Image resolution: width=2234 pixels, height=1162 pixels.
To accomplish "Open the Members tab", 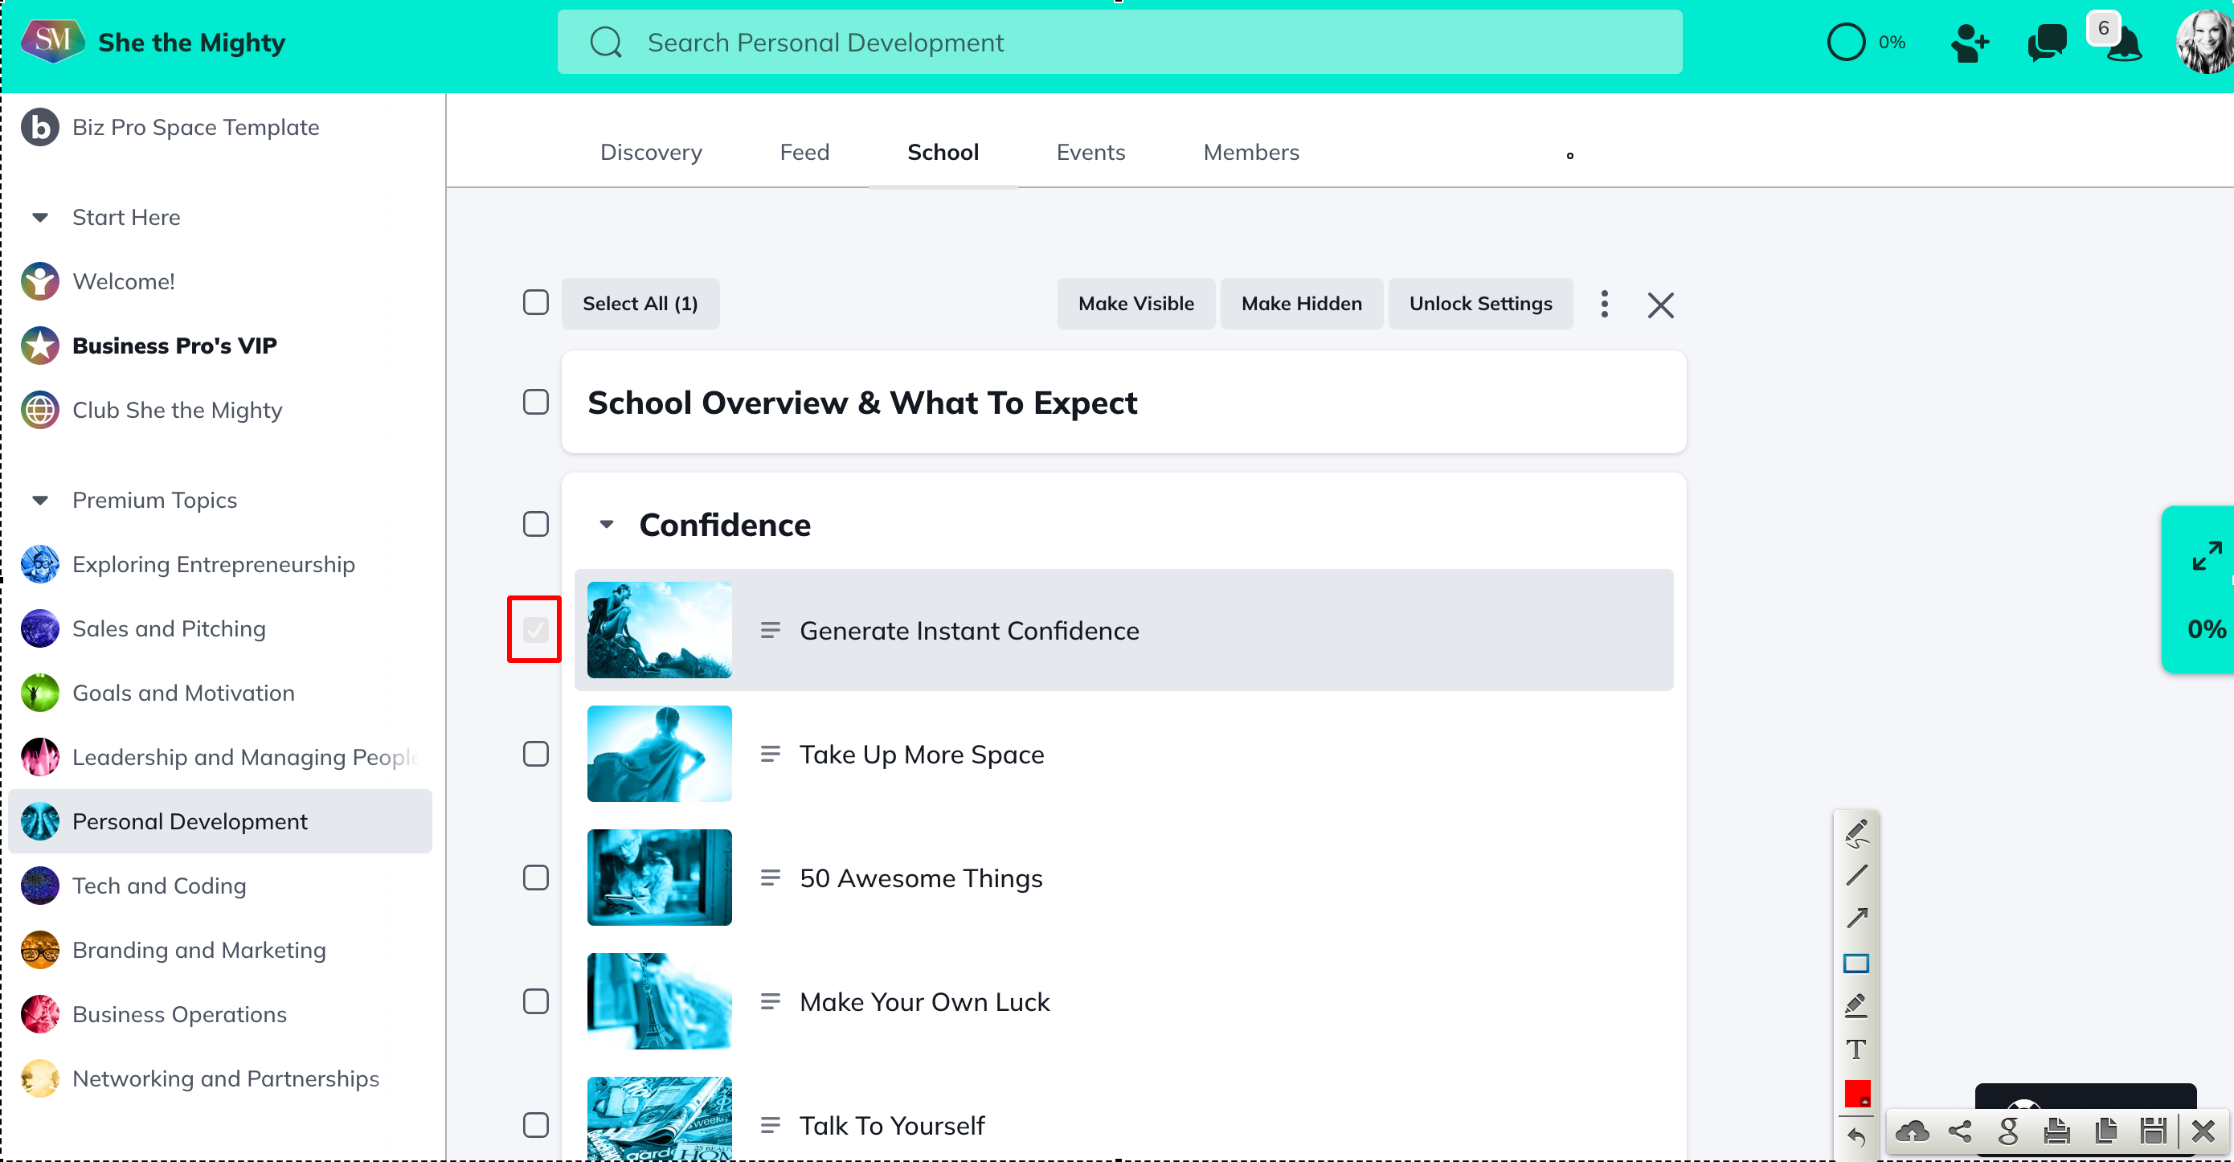I will (1250, 152).
